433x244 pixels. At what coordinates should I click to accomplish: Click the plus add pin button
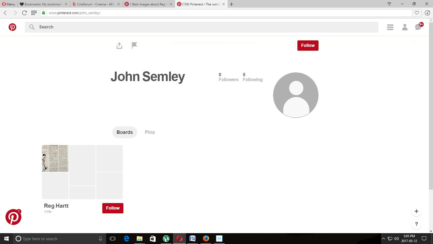click(416, 211)
